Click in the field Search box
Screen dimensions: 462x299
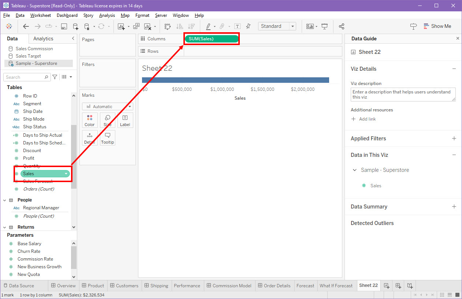tap(27, 77)
